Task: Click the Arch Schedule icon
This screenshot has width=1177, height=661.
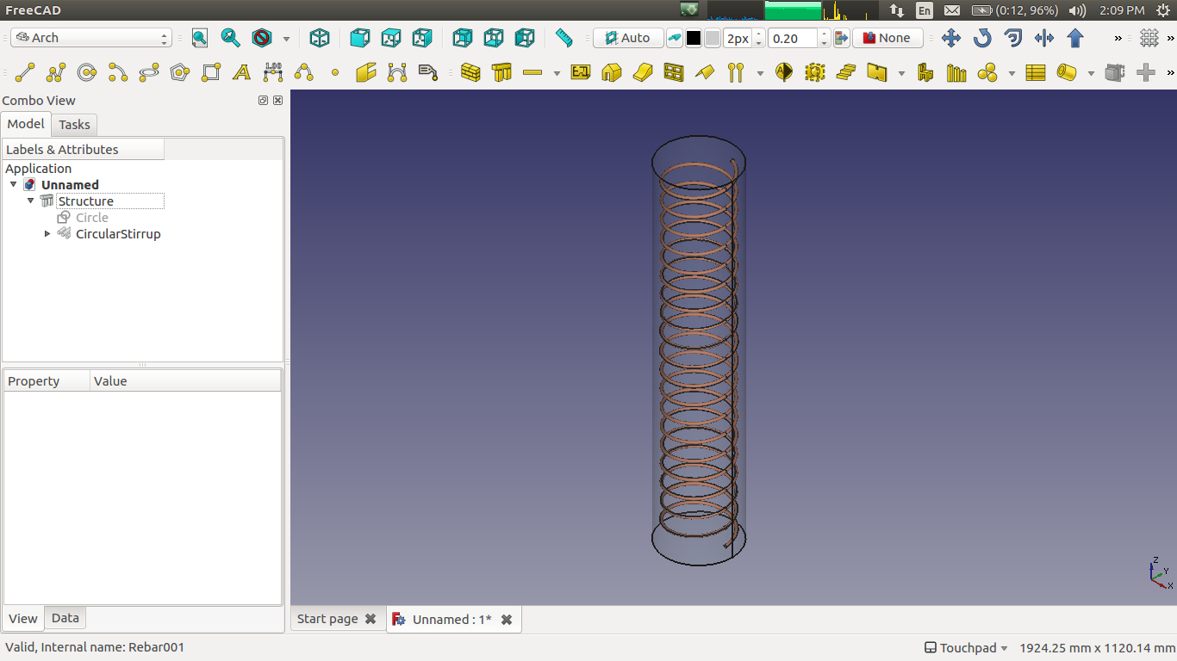Action: 1036,72
